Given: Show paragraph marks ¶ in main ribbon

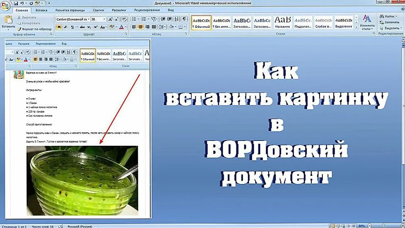Looking at the screenshot, I should point(184,19).
